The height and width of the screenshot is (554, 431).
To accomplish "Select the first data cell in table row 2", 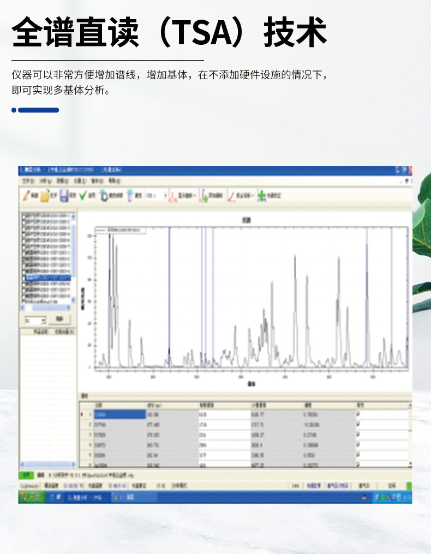I will click(x=119, y=425).
